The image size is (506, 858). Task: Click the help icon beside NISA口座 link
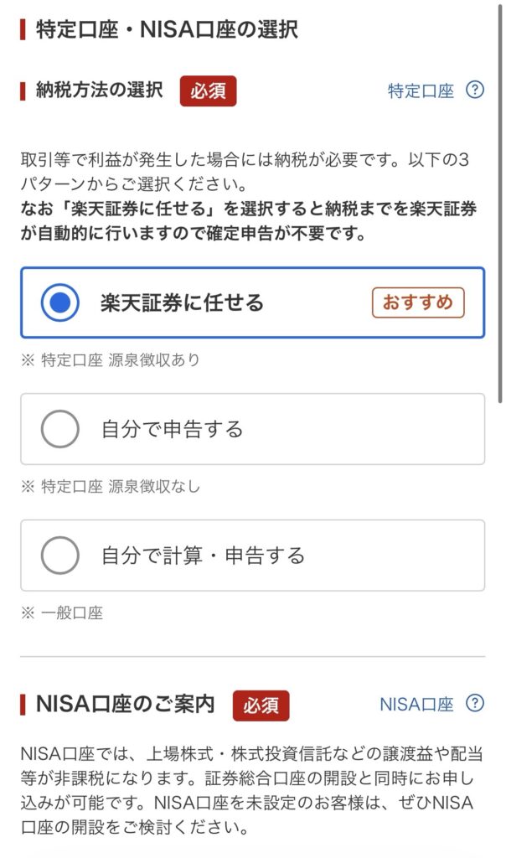(x=475, y=703)
